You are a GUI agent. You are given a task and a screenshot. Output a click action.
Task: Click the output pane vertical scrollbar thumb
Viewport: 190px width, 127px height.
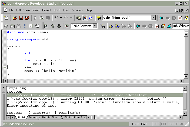[185, 101]
